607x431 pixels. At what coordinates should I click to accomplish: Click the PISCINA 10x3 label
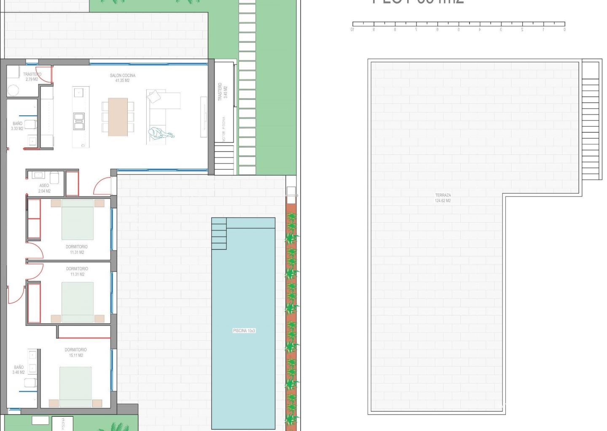point(244,331)
